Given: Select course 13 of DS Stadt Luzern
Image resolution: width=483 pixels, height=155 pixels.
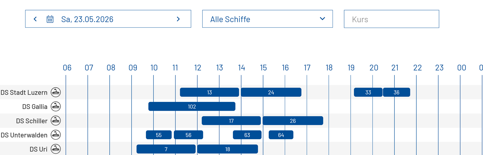Looking at the screenshot, I should [x=209, y=92].
